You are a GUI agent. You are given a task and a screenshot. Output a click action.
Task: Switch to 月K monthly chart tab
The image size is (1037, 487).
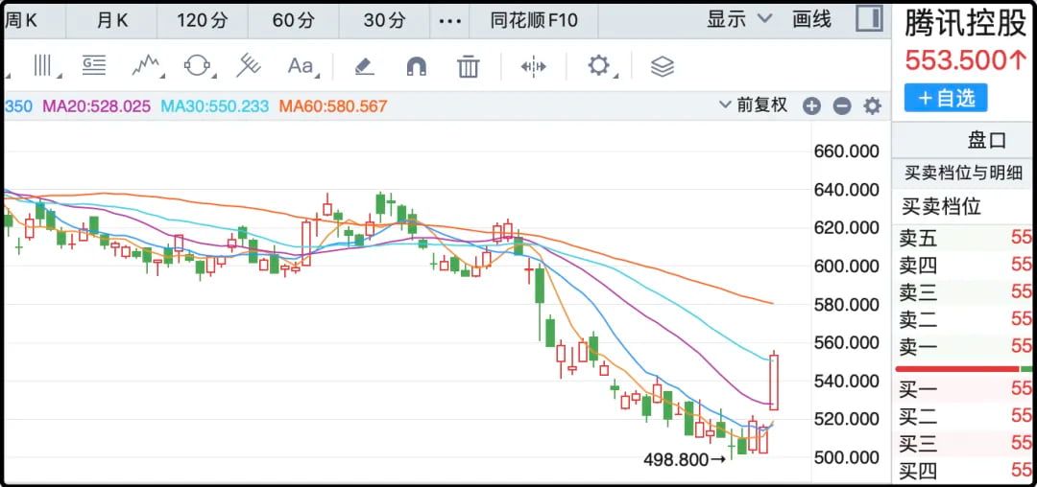tap(111, 19)
